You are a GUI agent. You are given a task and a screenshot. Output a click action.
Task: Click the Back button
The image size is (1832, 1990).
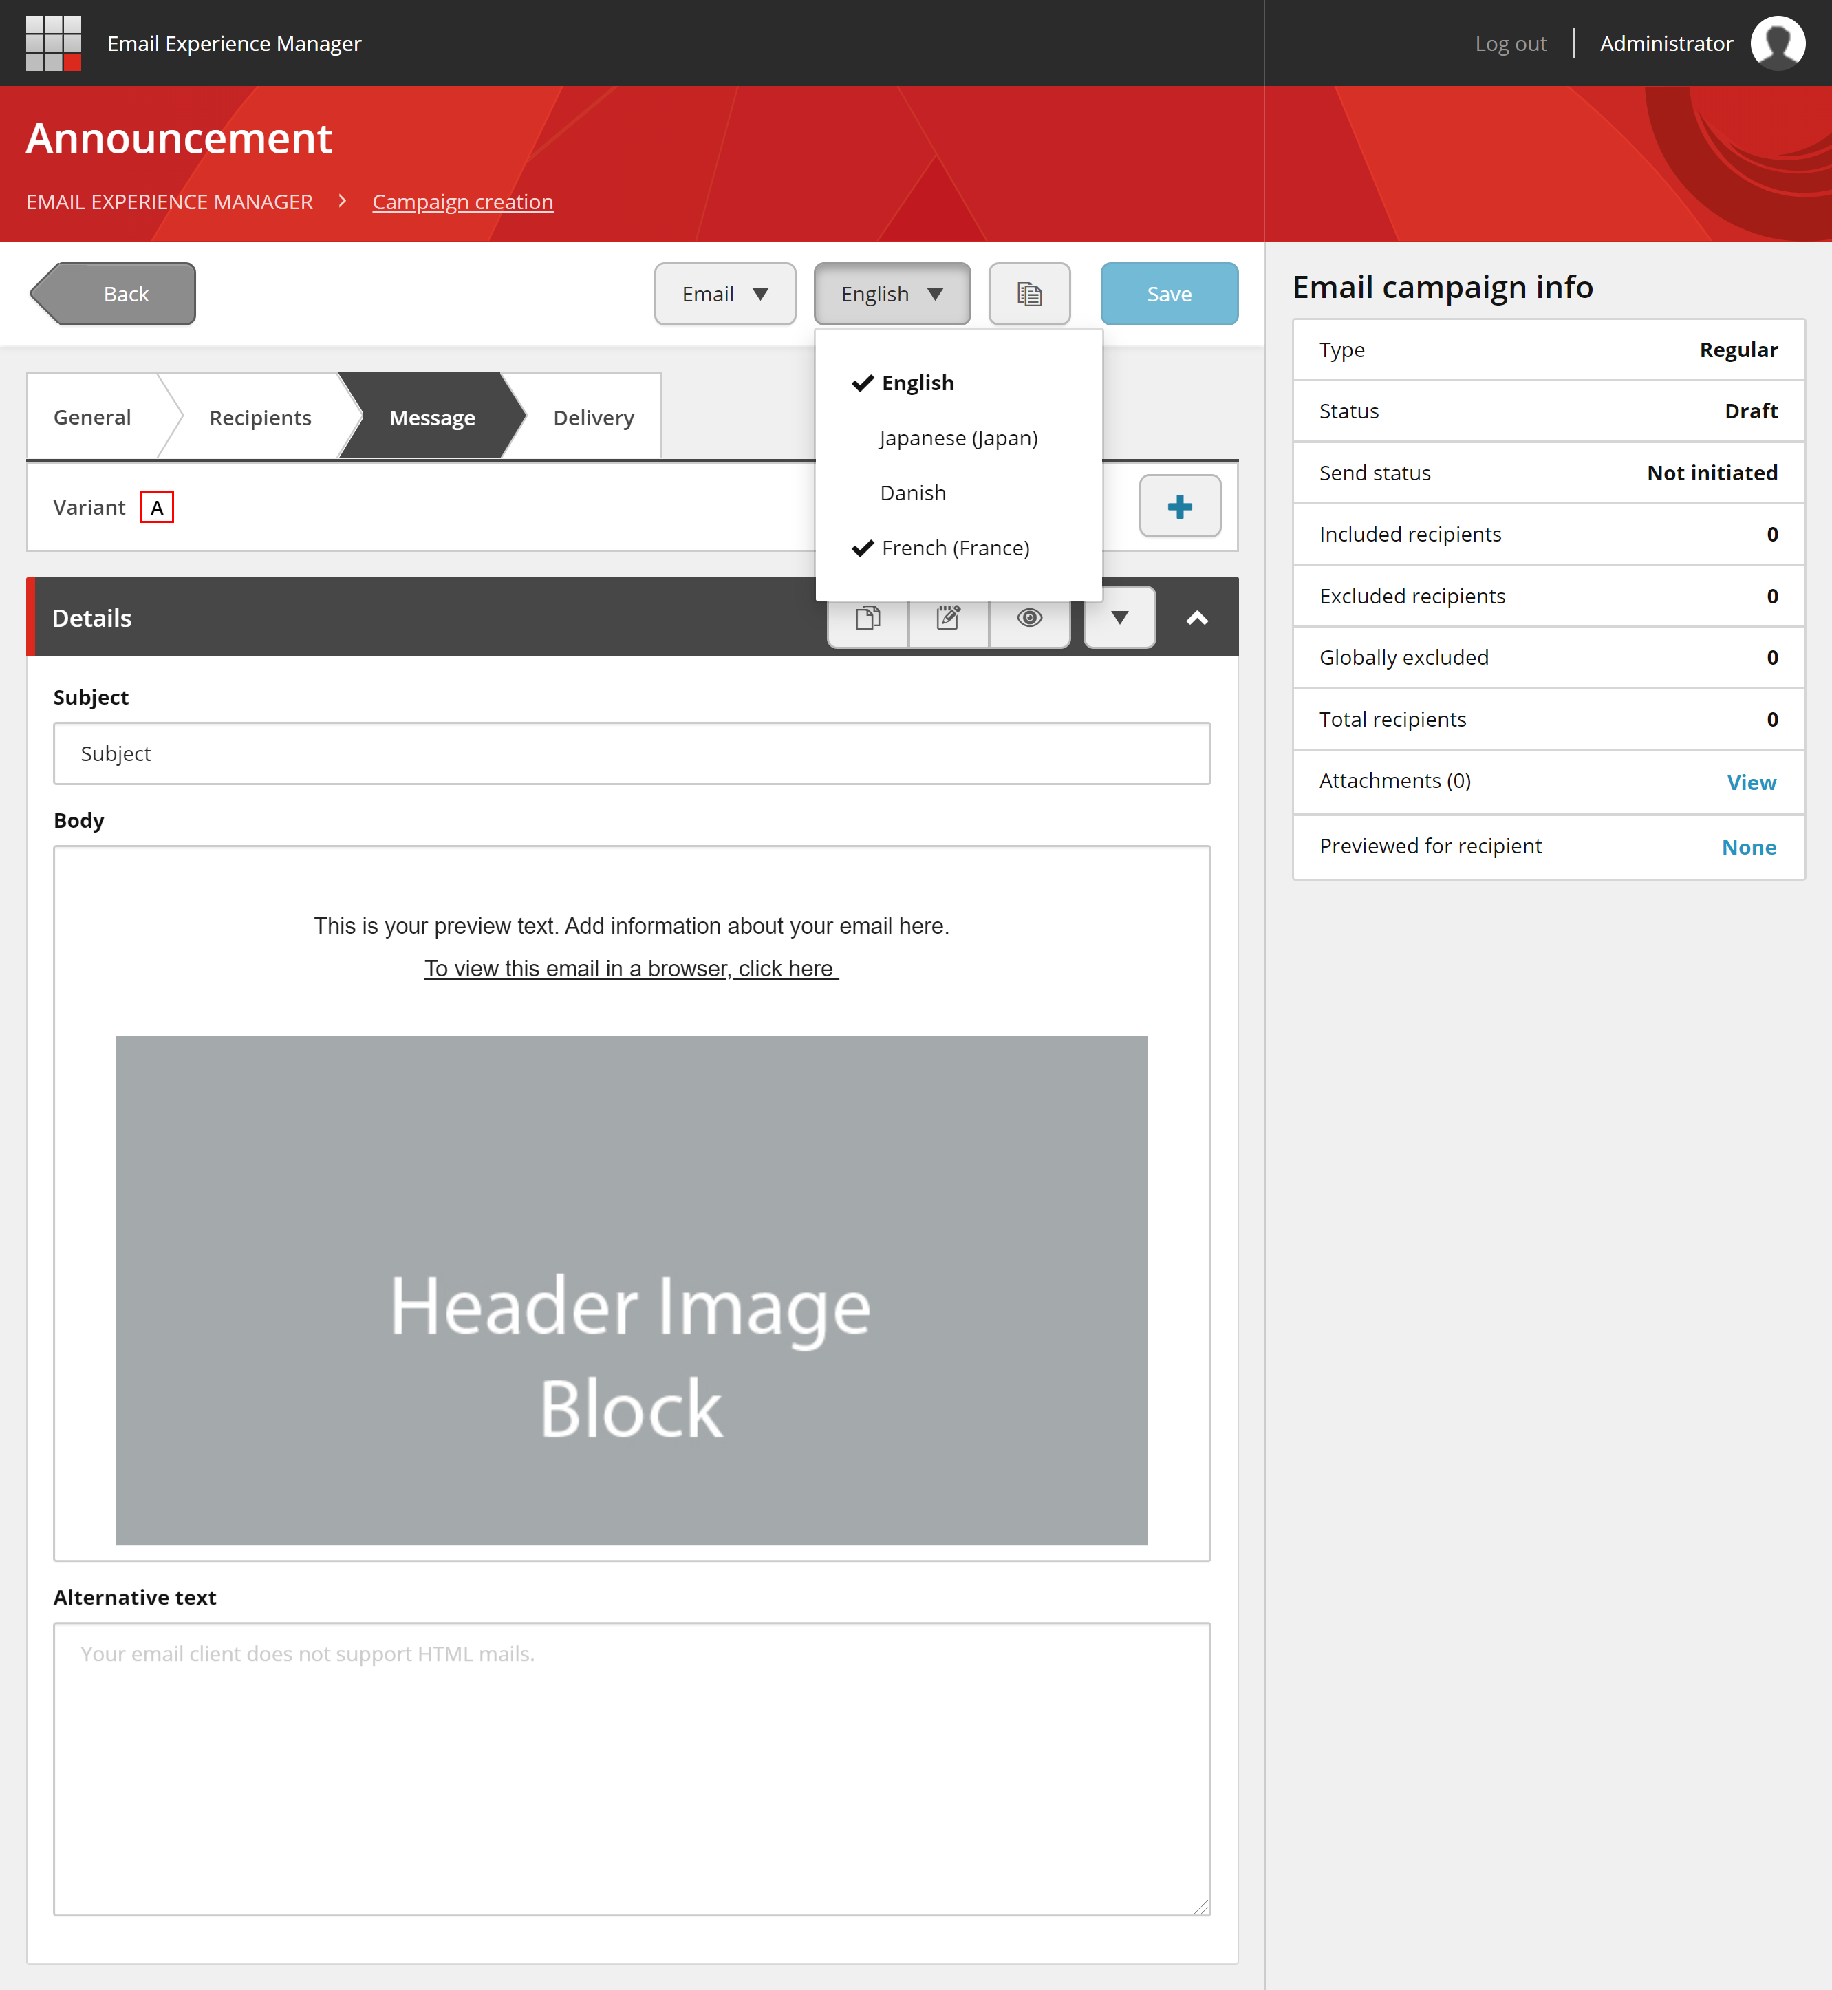[113, 294]
